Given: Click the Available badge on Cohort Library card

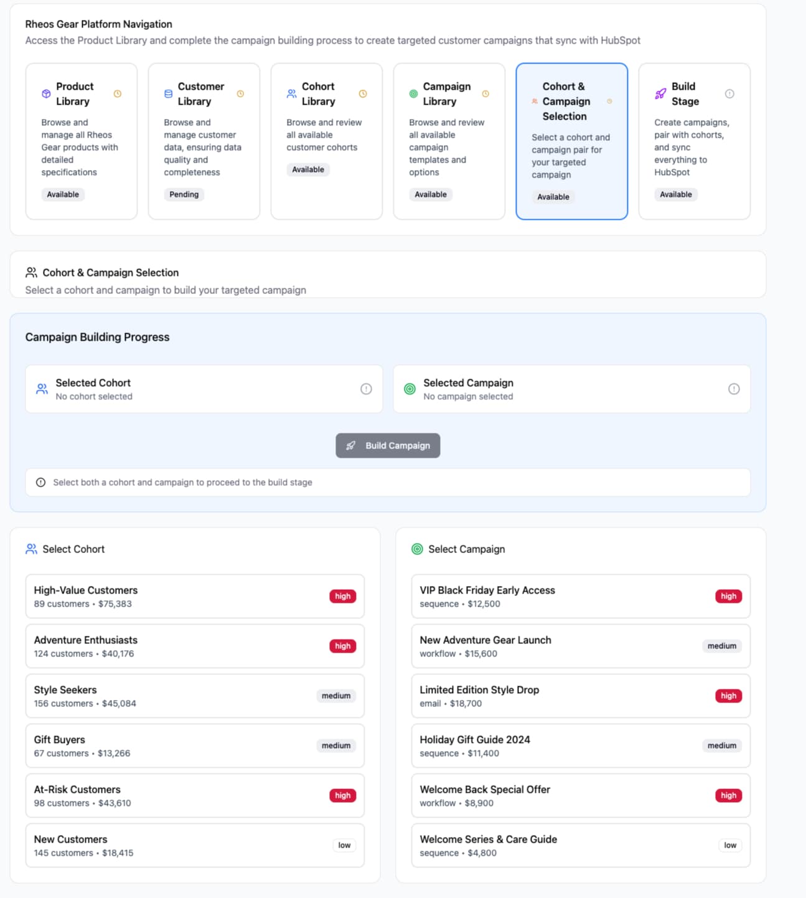Looking at the screenshot, I should pyautogui.click(x=308, y=169).
